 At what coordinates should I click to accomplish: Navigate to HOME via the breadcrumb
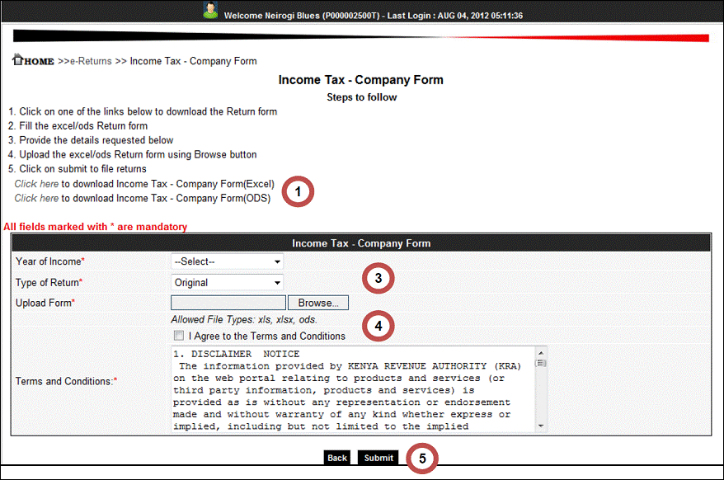(x=35, y=61)
